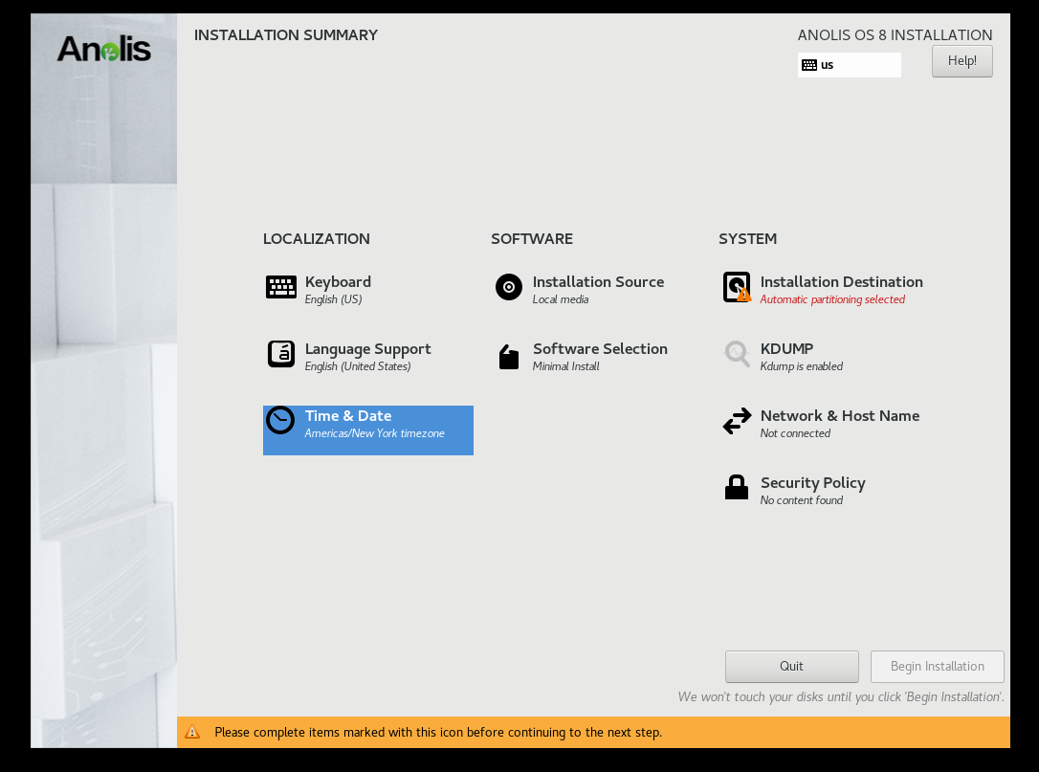Click the Network & Host Name arrows icon
This screenshot has width=1039, height=772.
737,421
